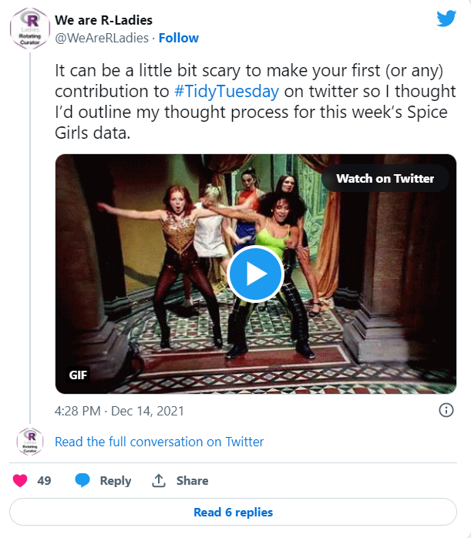Open the tweet info circle icon
This screenshot has height=538, width=471.
coord(446,410)
